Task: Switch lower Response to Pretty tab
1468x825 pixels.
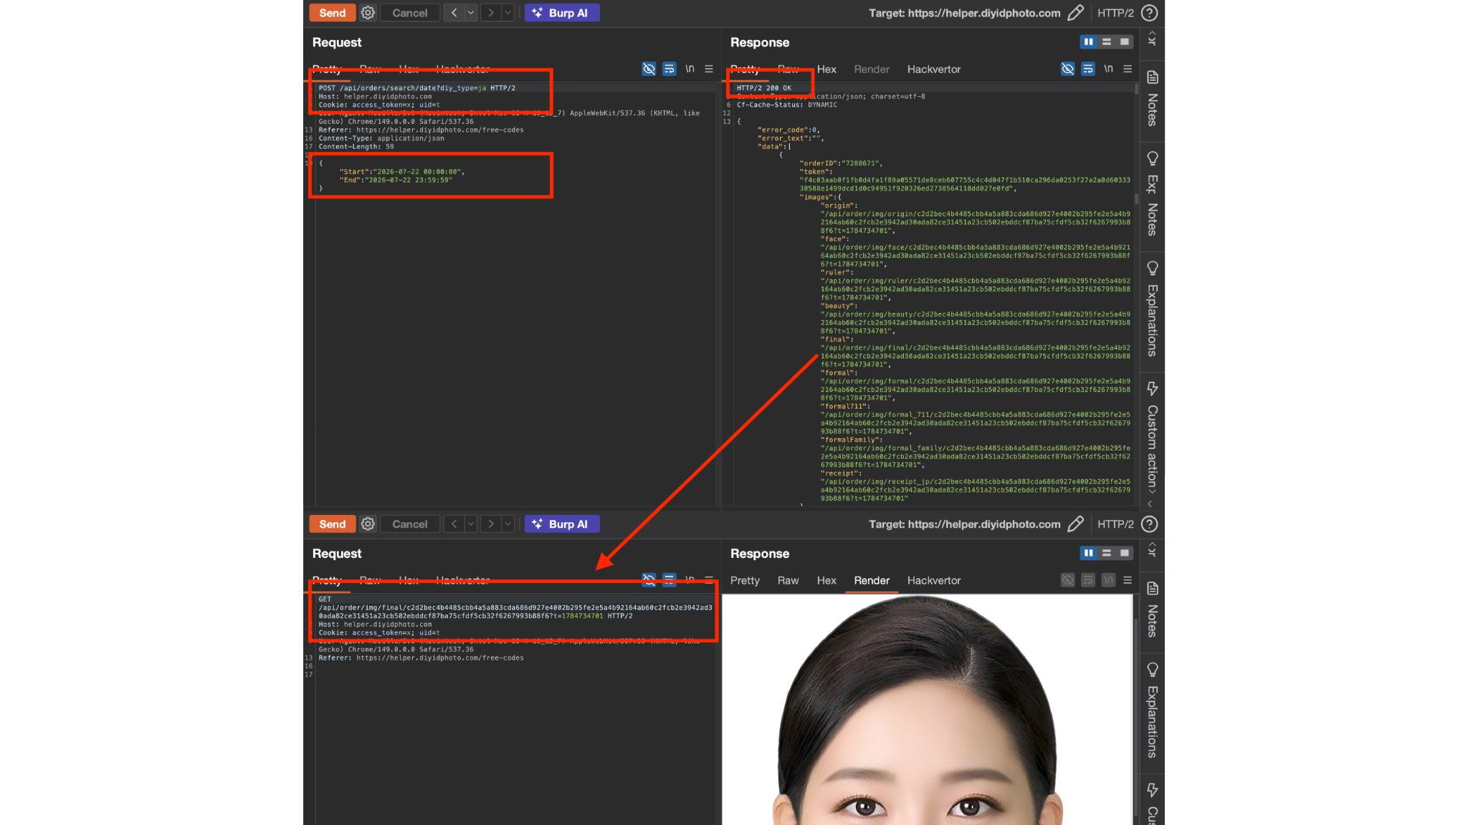Action: (745, 581)
